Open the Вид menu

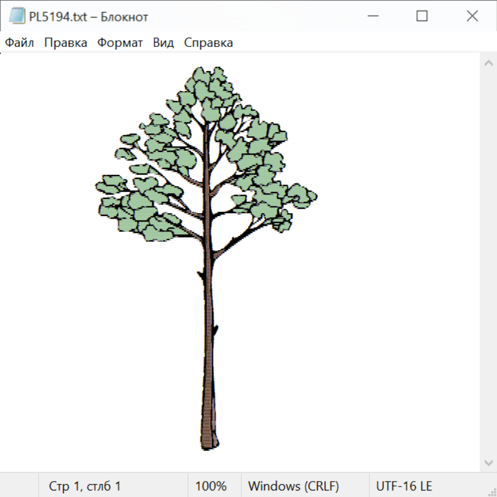point(163,43)
